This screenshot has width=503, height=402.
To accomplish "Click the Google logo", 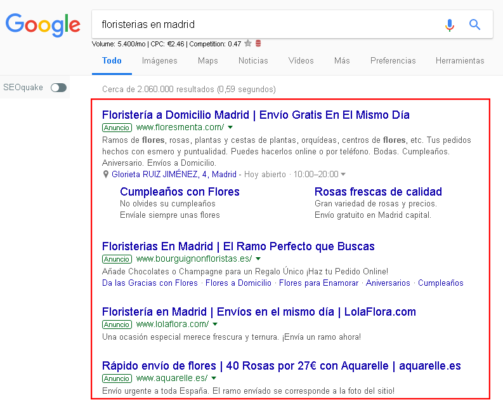I will 42,25.
